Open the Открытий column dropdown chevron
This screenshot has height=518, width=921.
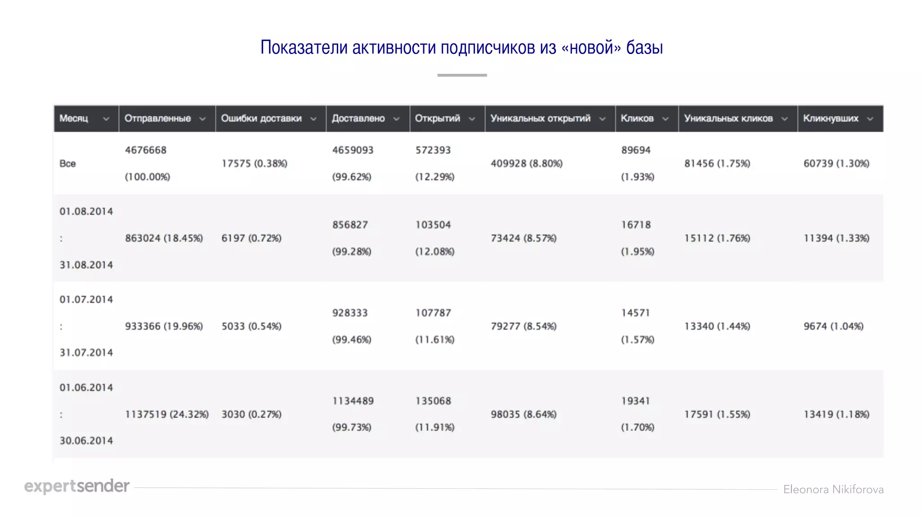coord(472,119)
